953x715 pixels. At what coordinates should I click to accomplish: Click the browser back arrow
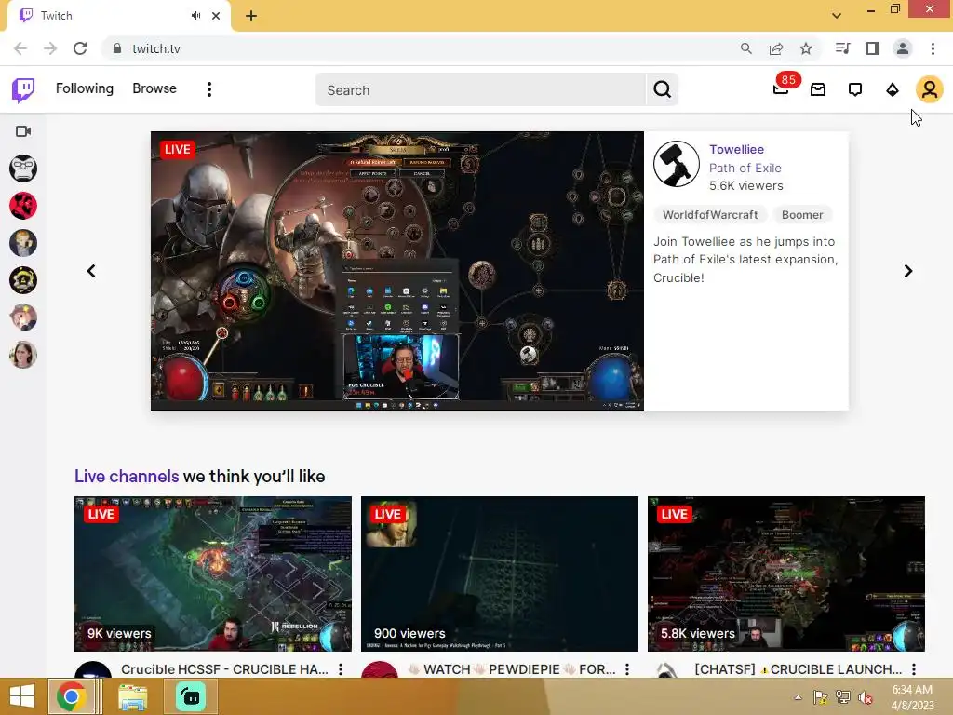20,48
